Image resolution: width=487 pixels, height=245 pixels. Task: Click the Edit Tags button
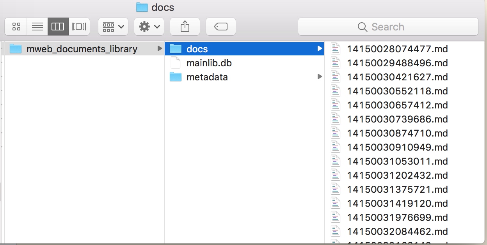point(220,27)
